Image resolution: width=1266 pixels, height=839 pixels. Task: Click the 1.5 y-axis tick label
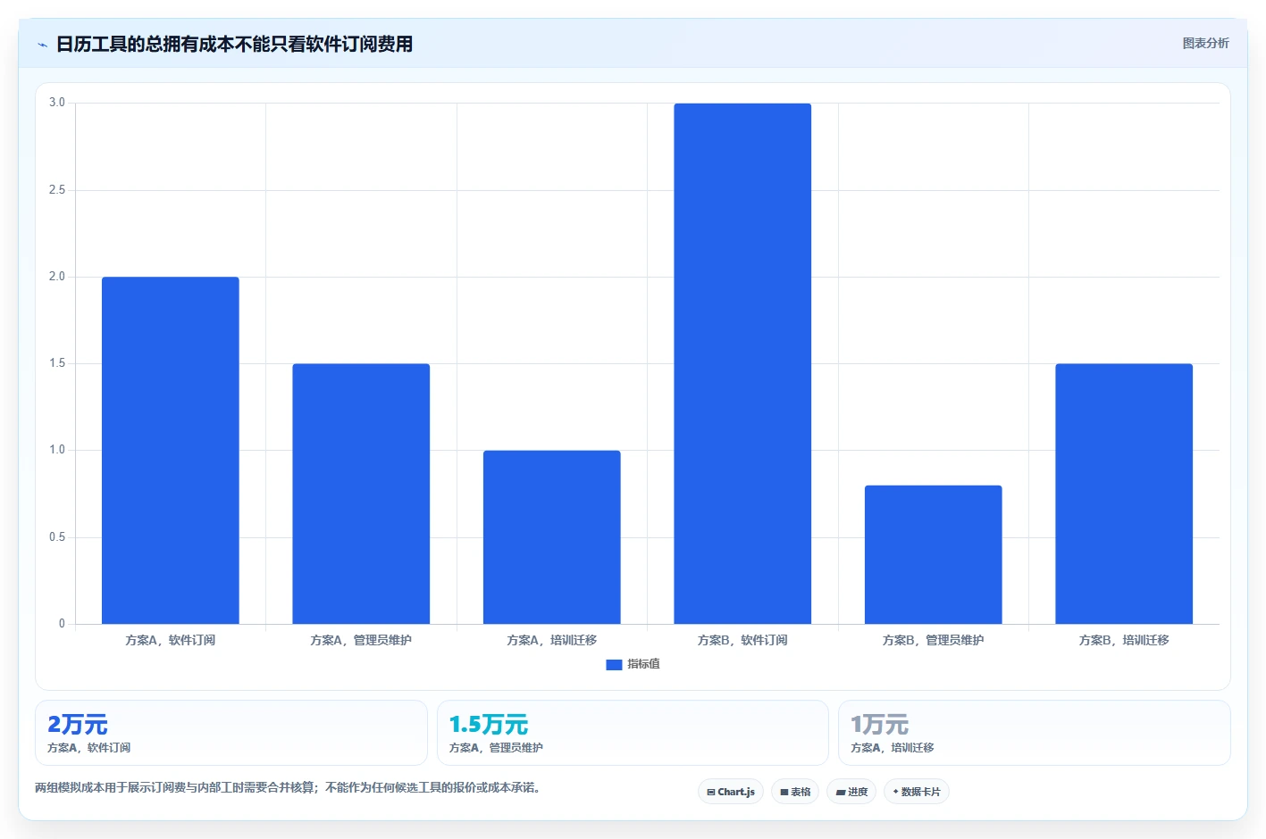coord(57,363)
